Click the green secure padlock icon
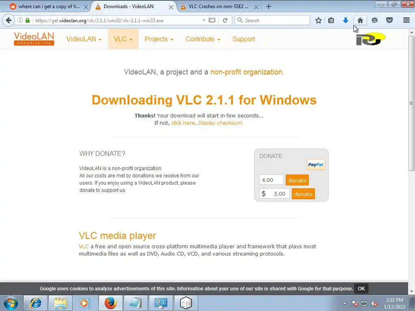The height and width of the screenshot is (311, 415). click(x=28, y=20)
